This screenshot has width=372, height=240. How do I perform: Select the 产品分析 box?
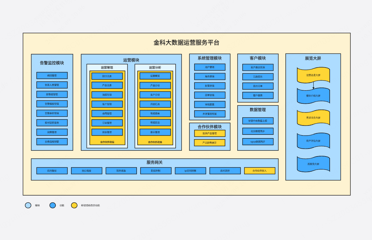pos(155,85)
